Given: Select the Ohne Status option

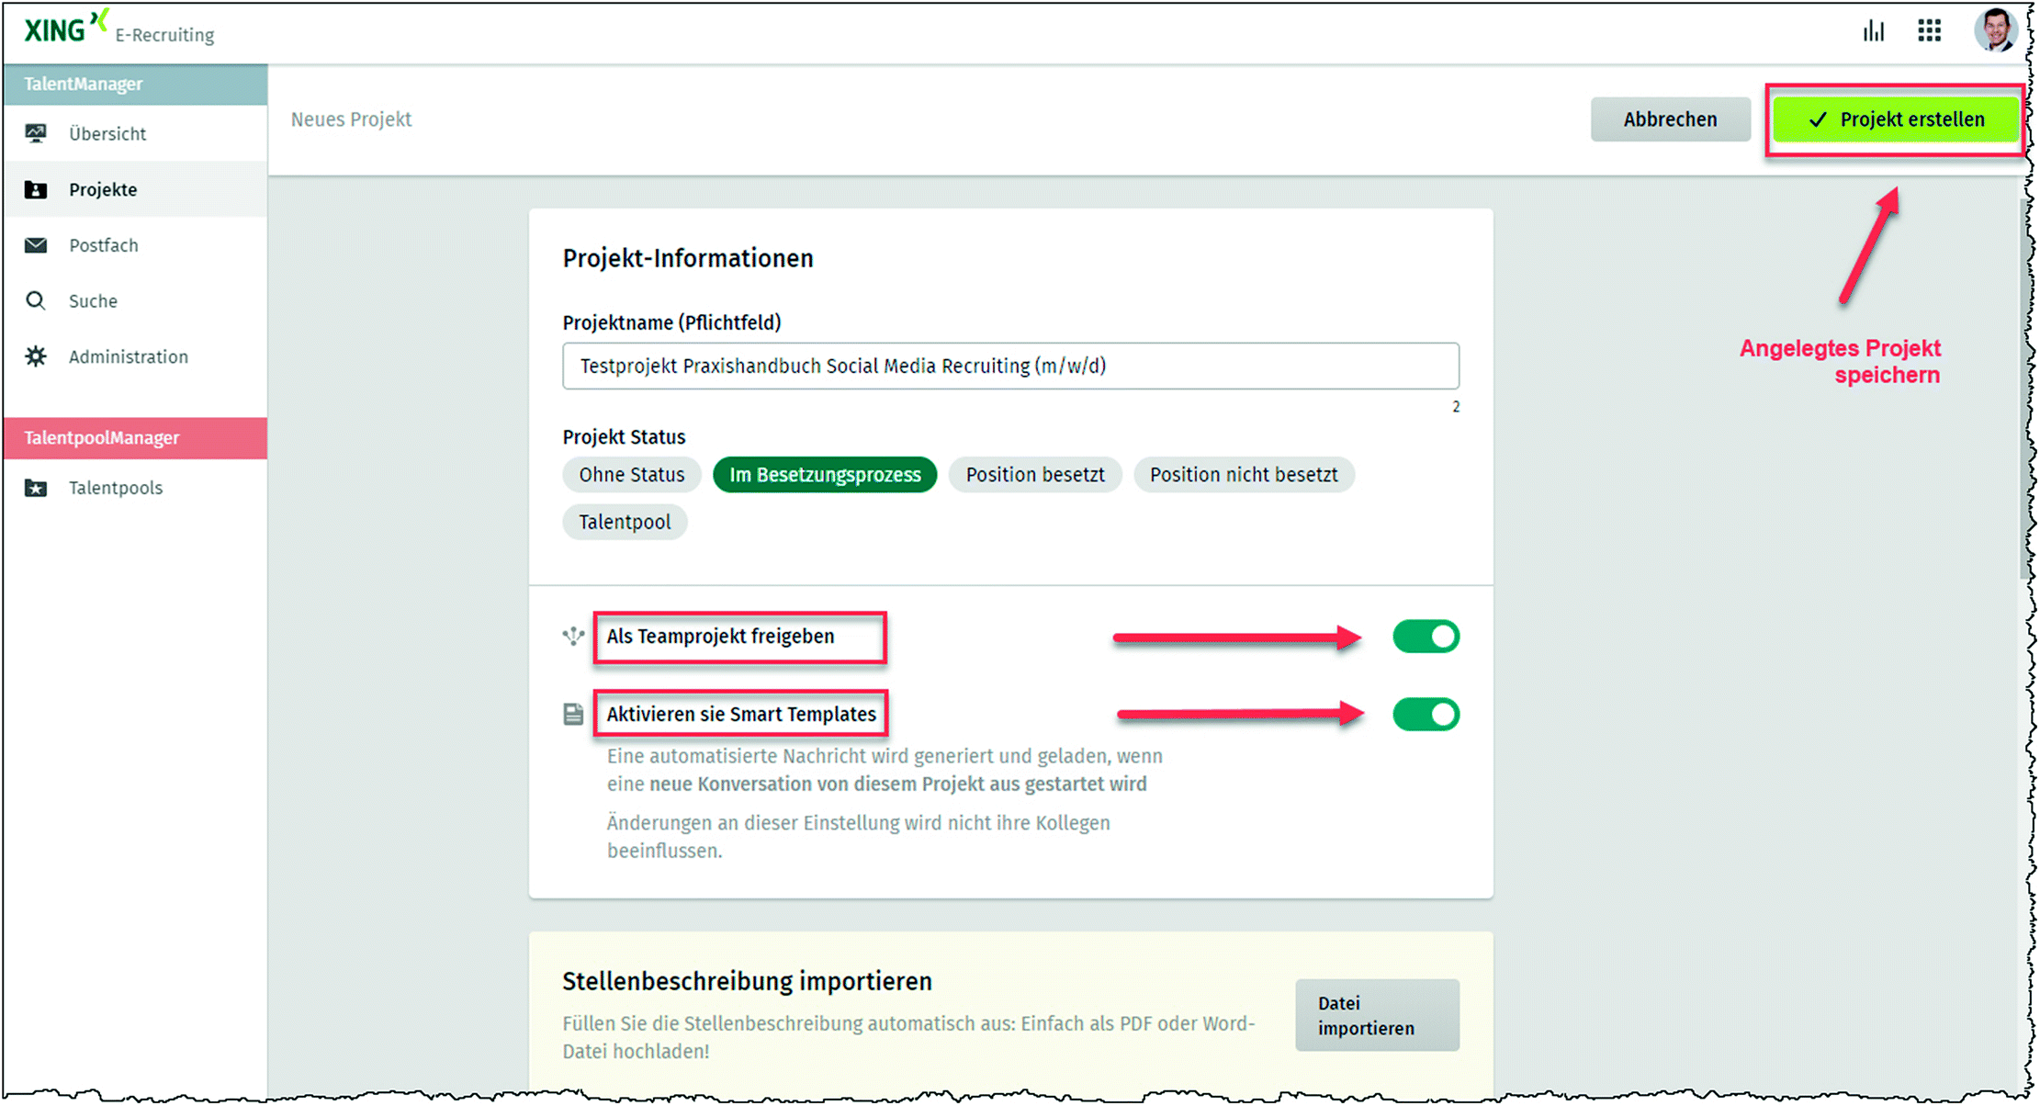Looking at the screenshot, I should tap(631, 475).
